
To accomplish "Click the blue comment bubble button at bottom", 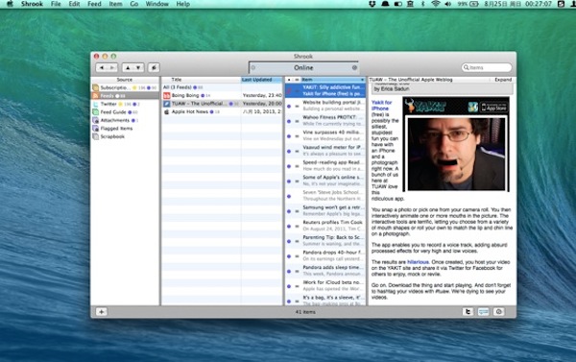I will pos(483,312).
